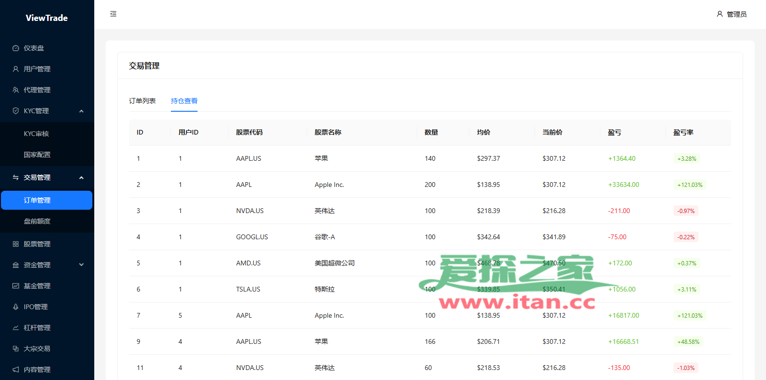The height and width of the screenshot is (380, 766).
Task: Click the 特斯拉 stock name
Action: click(x=325, y=289)
